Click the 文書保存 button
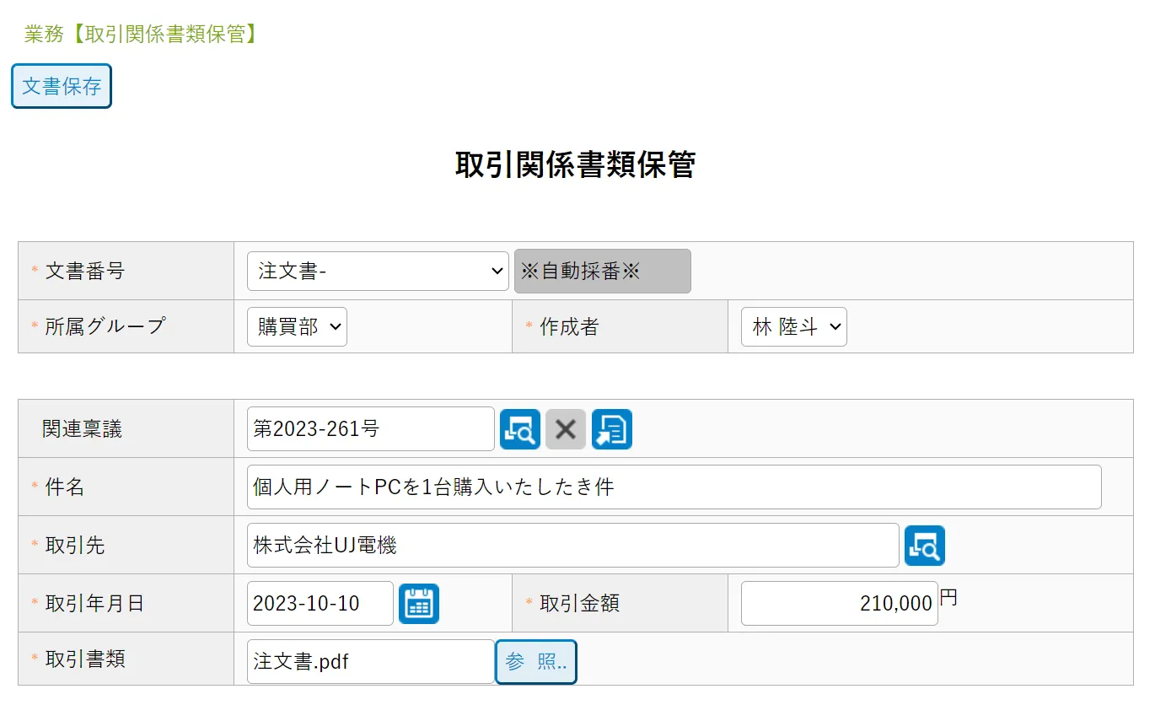The width and height of the screenshot is (1155, 705). coord(62,86)
